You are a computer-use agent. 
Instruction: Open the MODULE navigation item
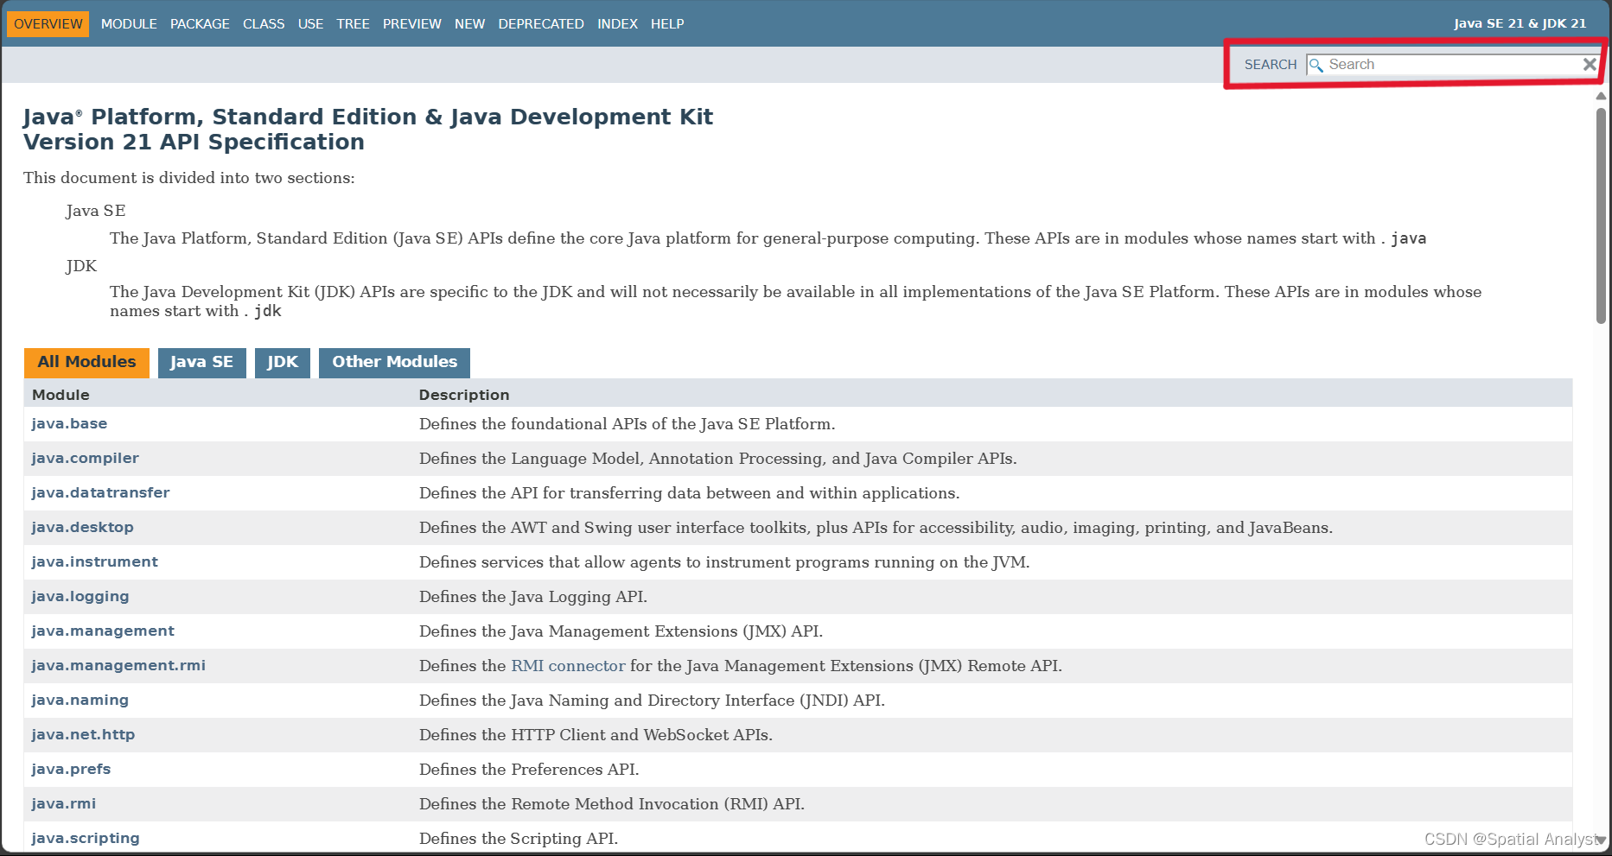click(x=129, y=24)
